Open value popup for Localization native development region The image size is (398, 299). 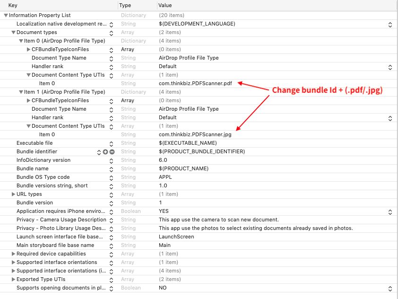click(390, 25)
